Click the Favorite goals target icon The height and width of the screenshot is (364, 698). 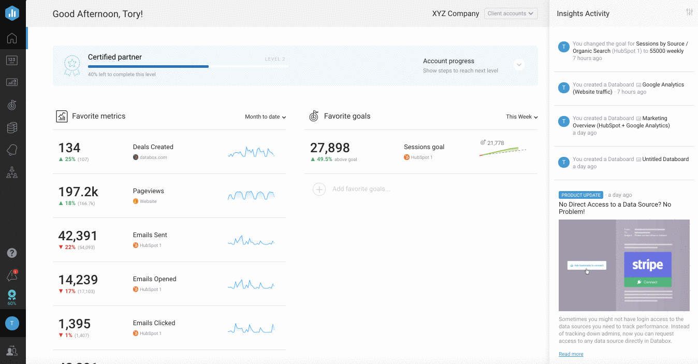point(314,116)
